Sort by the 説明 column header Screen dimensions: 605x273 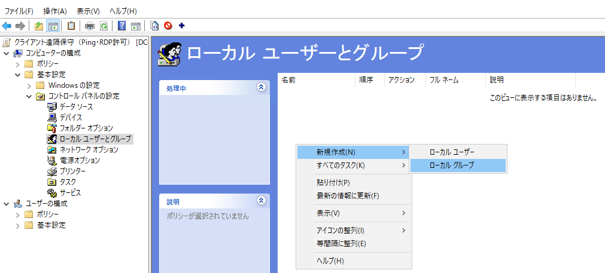click(531, 80)
